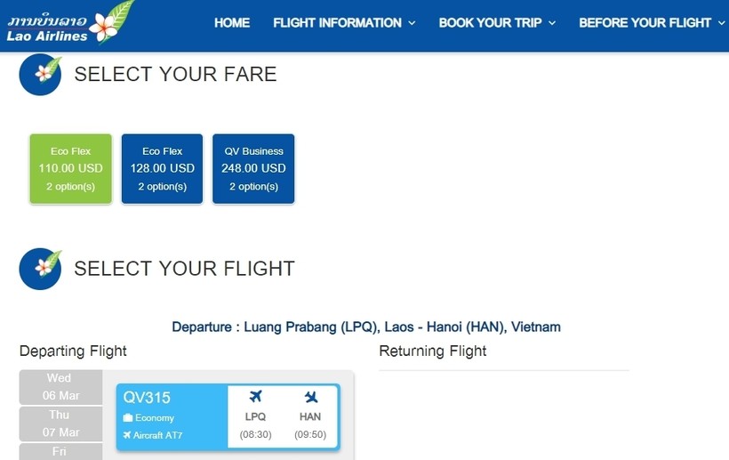Expand the Before Your Flight menu
729x460 pixels.
(x=652, y=23)
